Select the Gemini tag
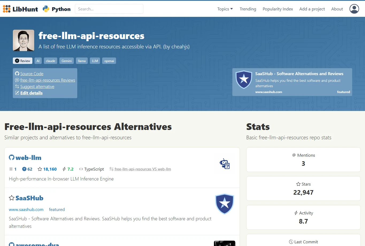This screenshot has height=246, width=365. [67, 61]
